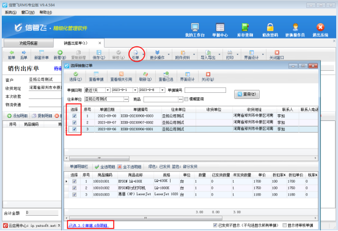Viewport: 338px width, 231px height.
Task: Click the 单据编号 input field
Action: coord(205,90)
